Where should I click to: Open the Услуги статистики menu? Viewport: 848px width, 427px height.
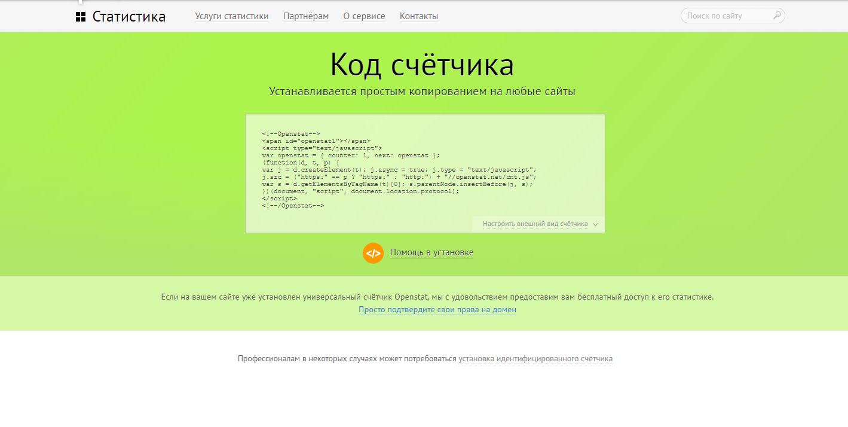pos(232,16)
